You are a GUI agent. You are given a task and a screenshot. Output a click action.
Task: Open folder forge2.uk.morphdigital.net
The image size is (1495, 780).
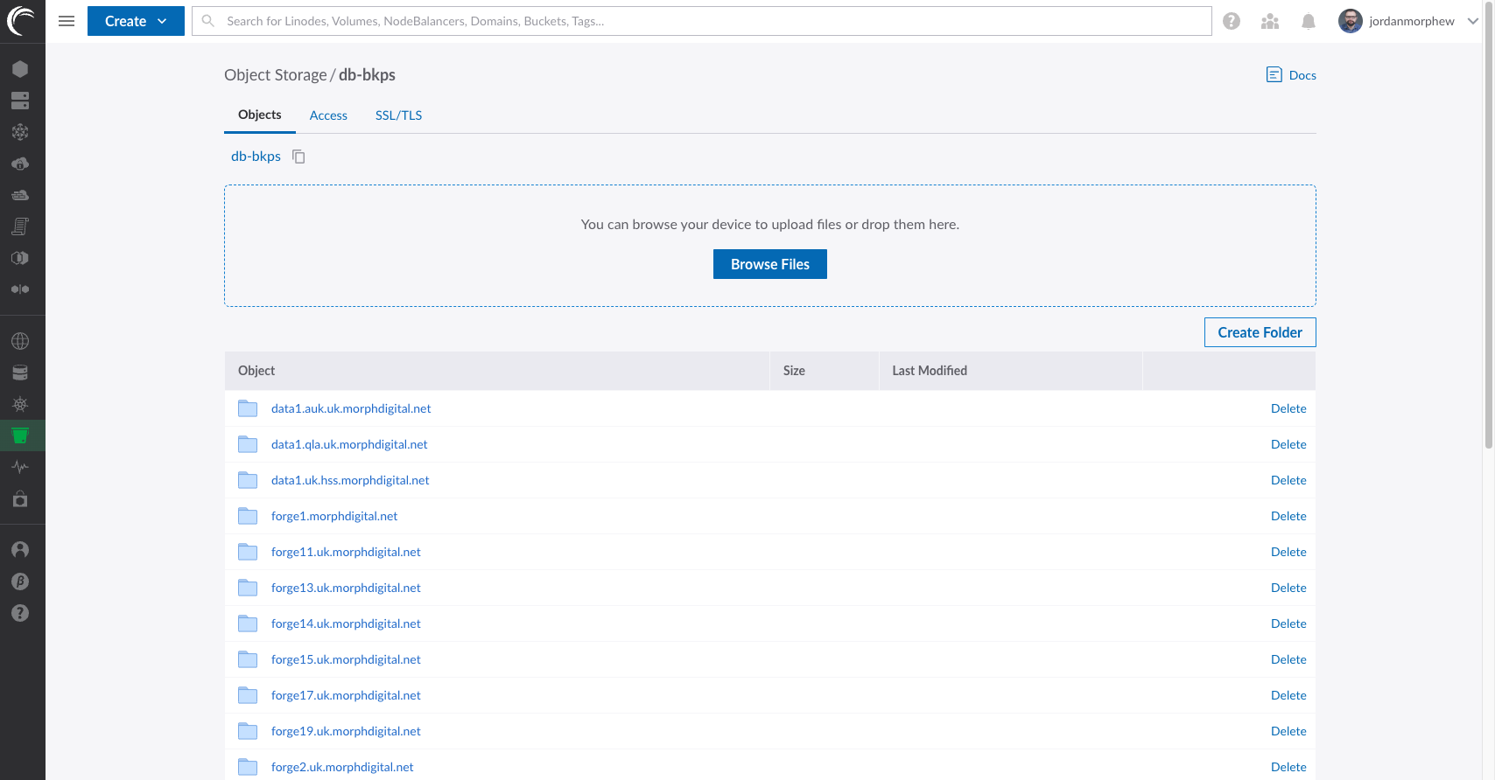pos(342,767)
